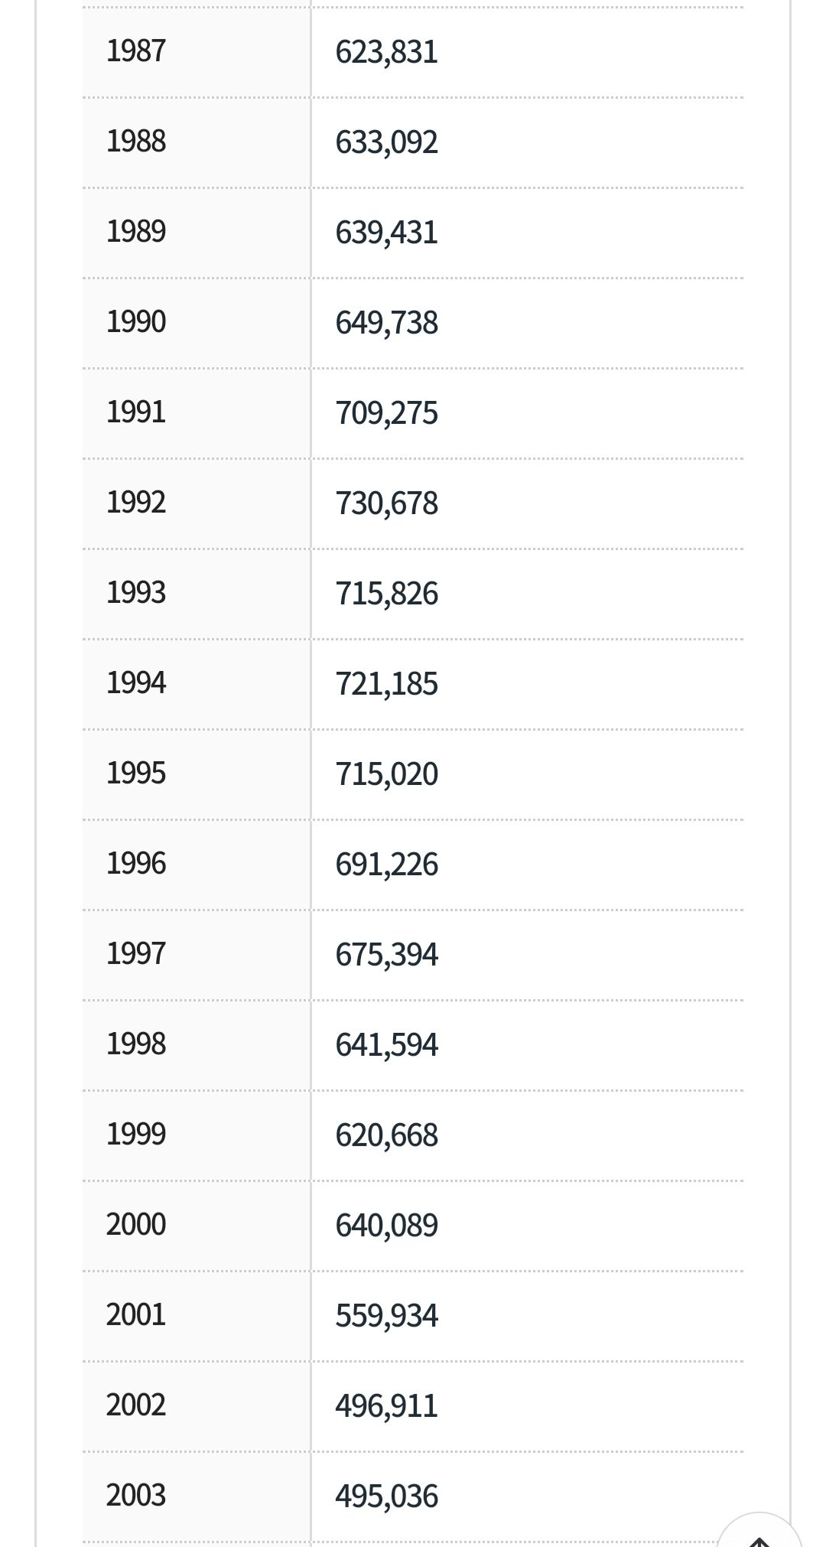Click the peak value 730,678
Image resolution: width=826 pixels, height=1547 pixels.
pos(386,503)
